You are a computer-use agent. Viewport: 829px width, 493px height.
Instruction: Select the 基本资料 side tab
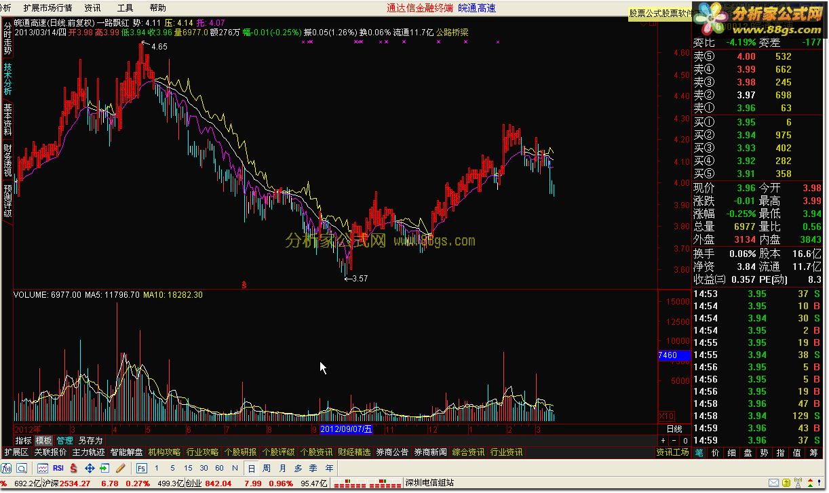tap(7, 120)
